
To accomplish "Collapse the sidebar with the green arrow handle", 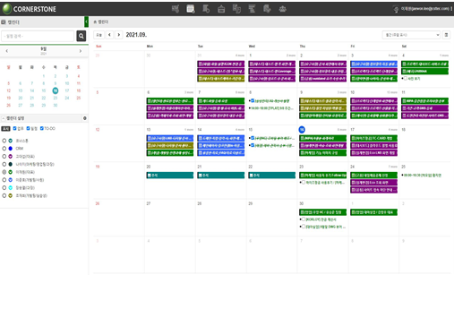I will tap(86, 22).
